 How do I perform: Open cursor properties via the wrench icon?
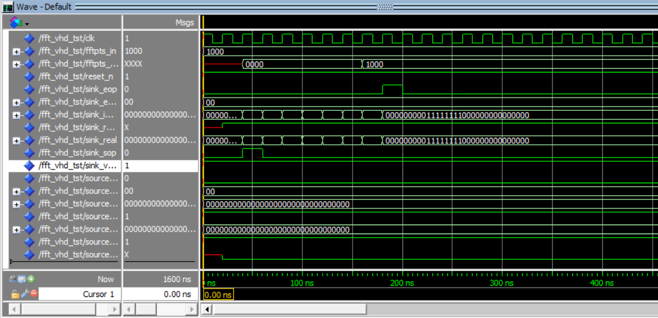tap(23, 294)
